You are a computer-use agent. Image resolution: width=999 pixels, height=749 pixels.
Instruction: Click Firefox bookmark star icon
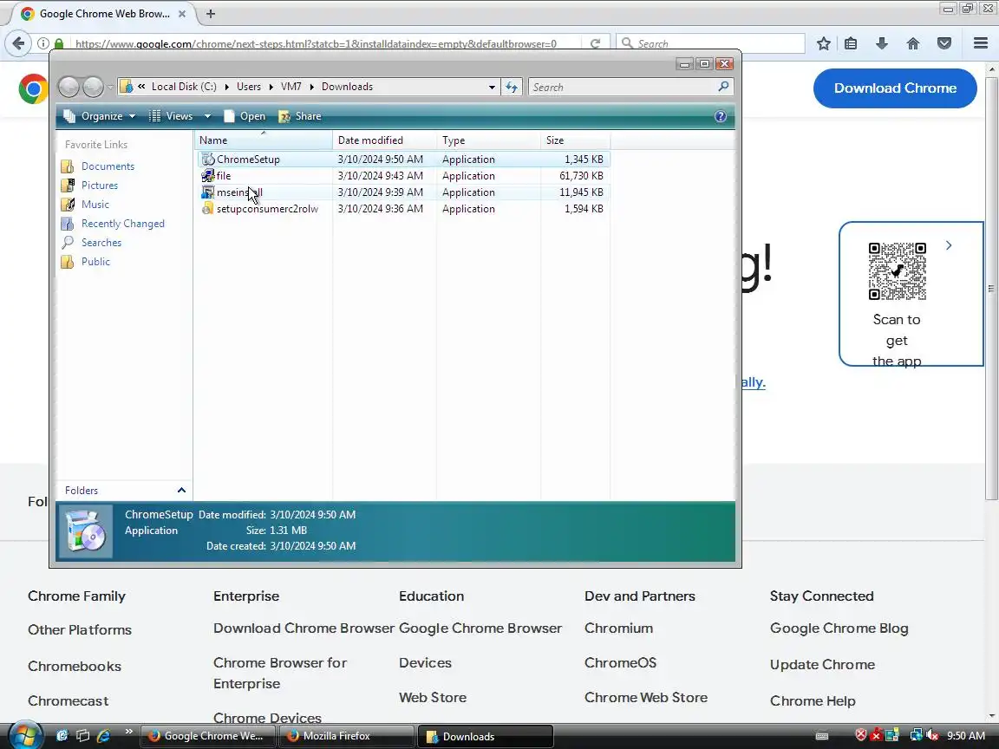click(x=823, y=43)
